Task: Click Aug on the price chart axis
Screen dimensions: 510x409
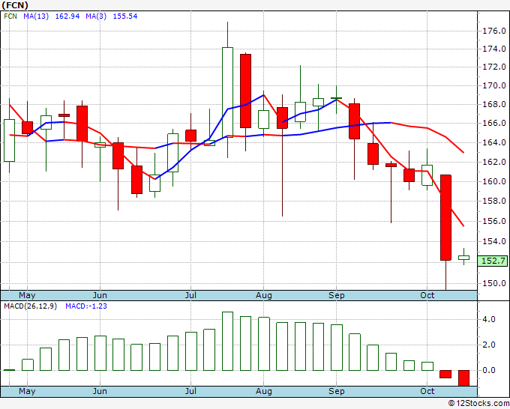Action: 264,295
